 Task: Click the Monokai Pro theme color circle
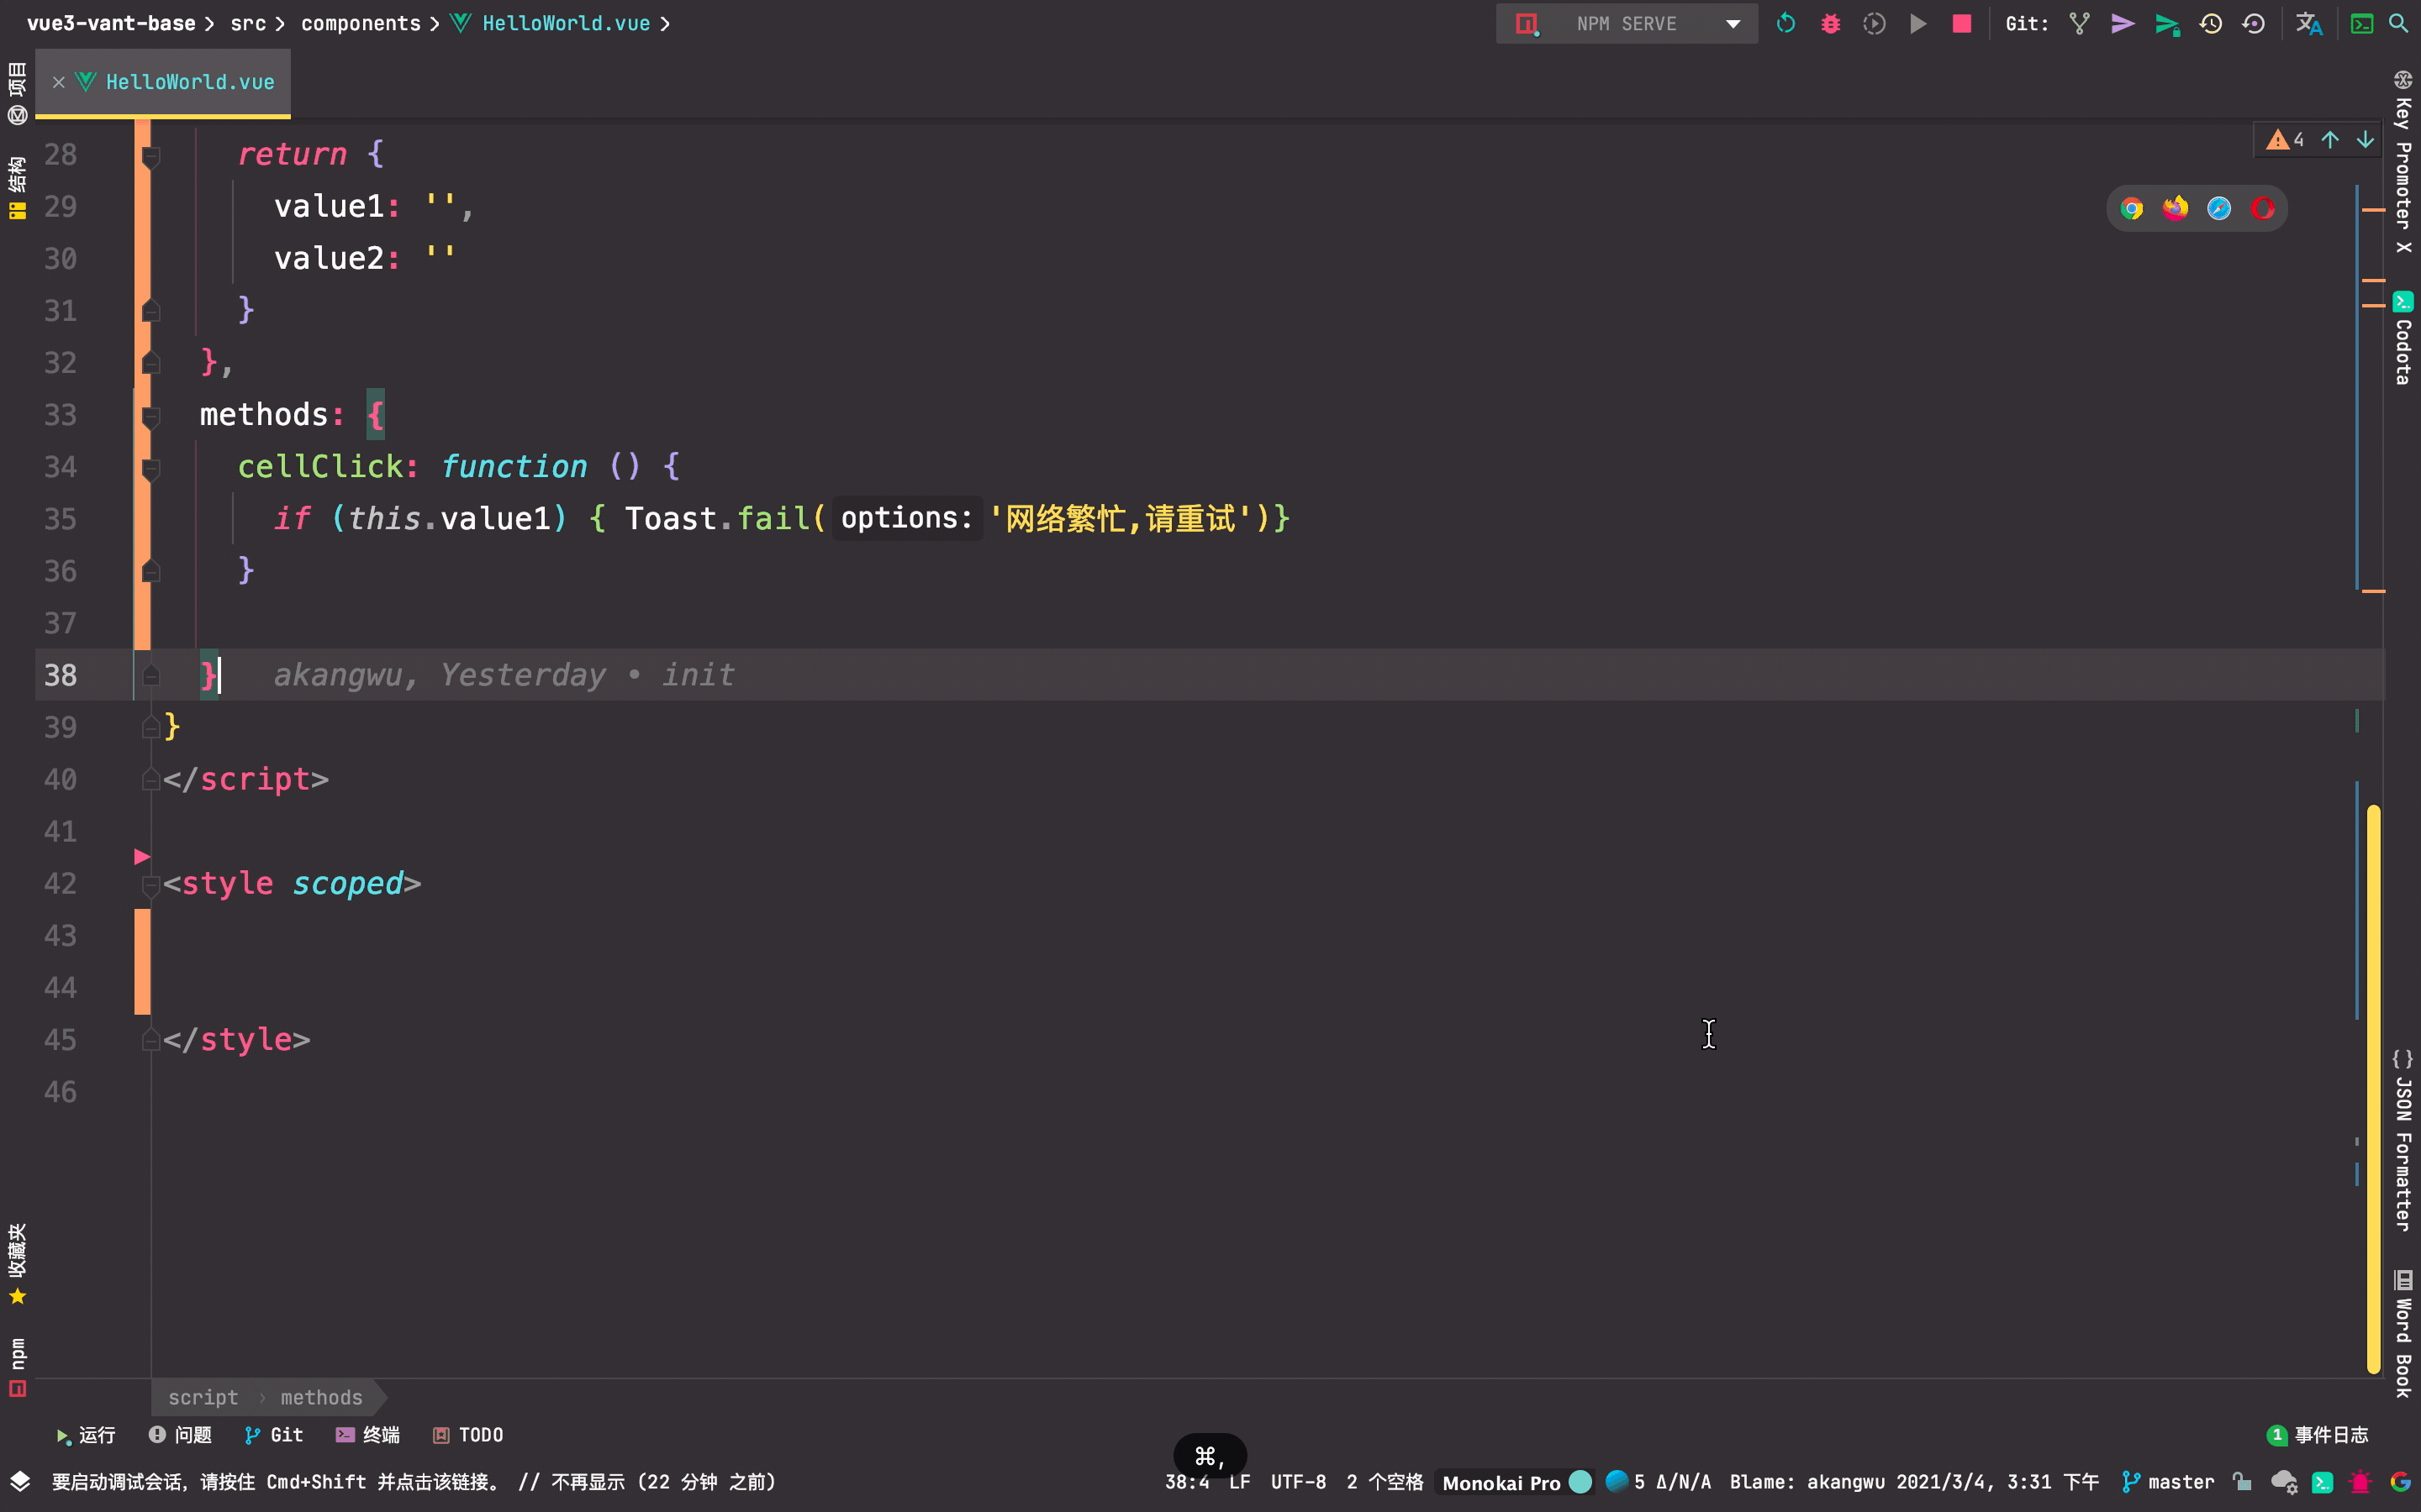(1580, 1482)
